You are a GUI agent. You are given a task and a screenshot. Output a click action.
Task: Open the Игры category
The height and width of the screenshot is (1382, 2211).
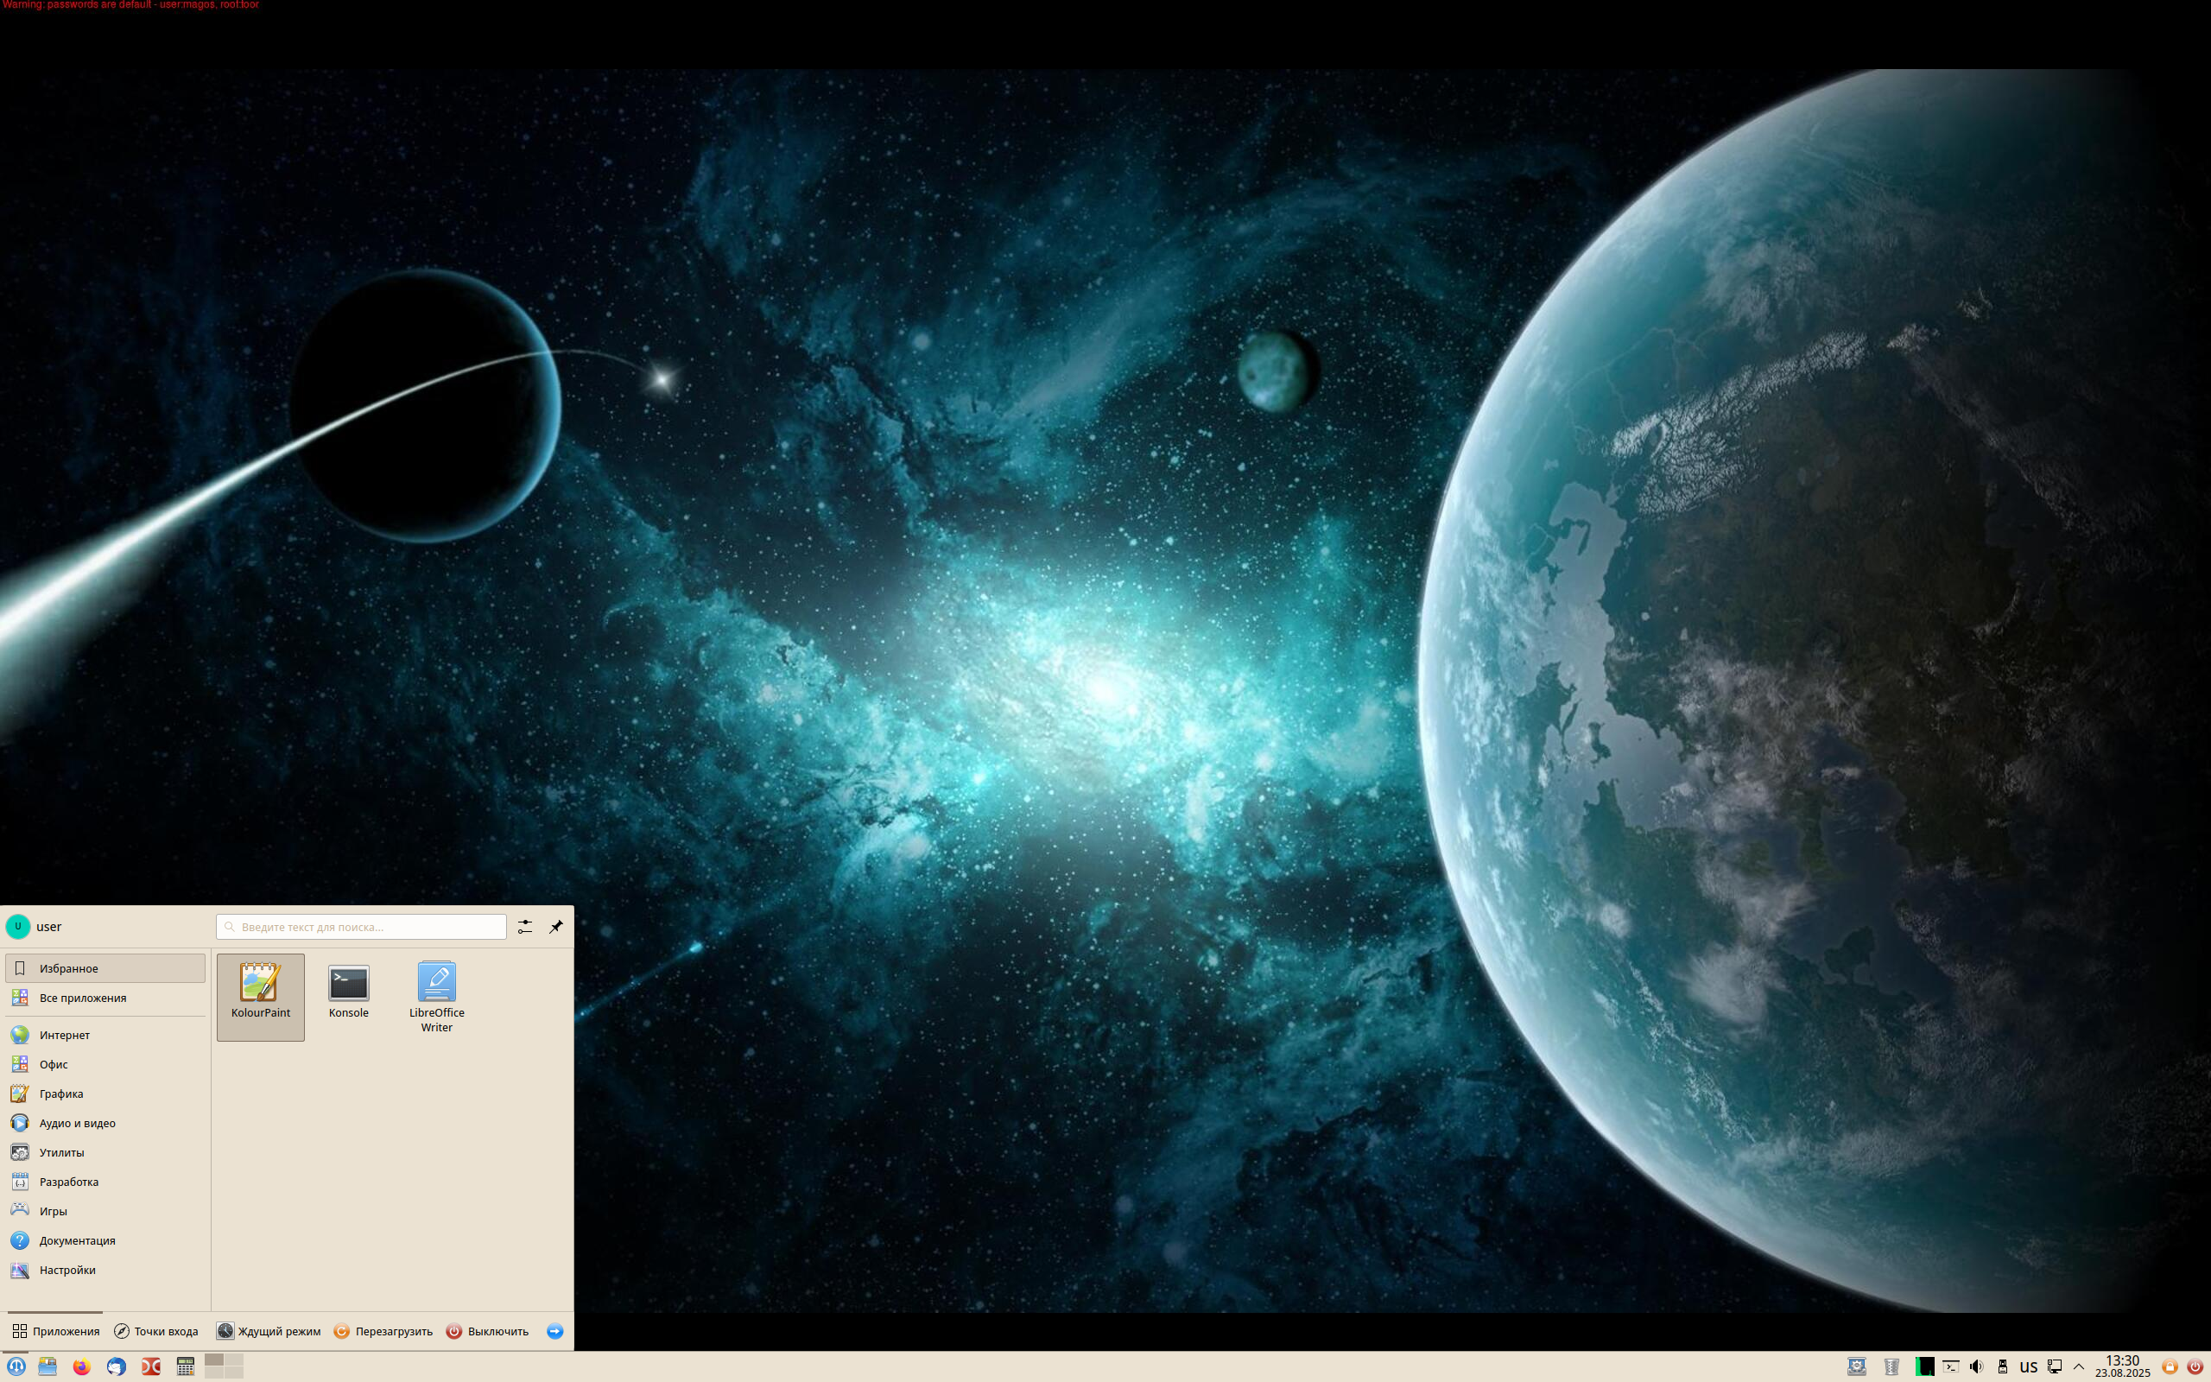pos(105,1210)
